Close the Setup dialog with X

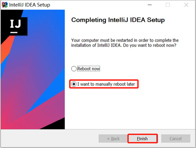(186, 5)
